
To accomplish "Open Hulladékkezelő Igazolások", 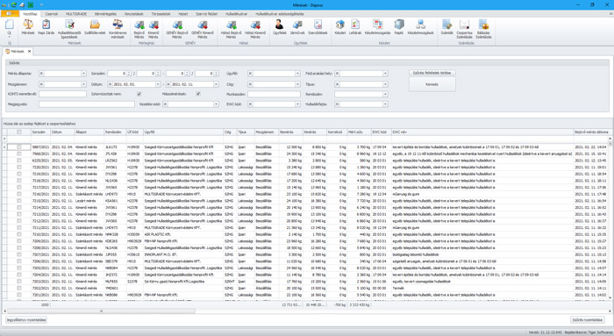I will (69, 29).
